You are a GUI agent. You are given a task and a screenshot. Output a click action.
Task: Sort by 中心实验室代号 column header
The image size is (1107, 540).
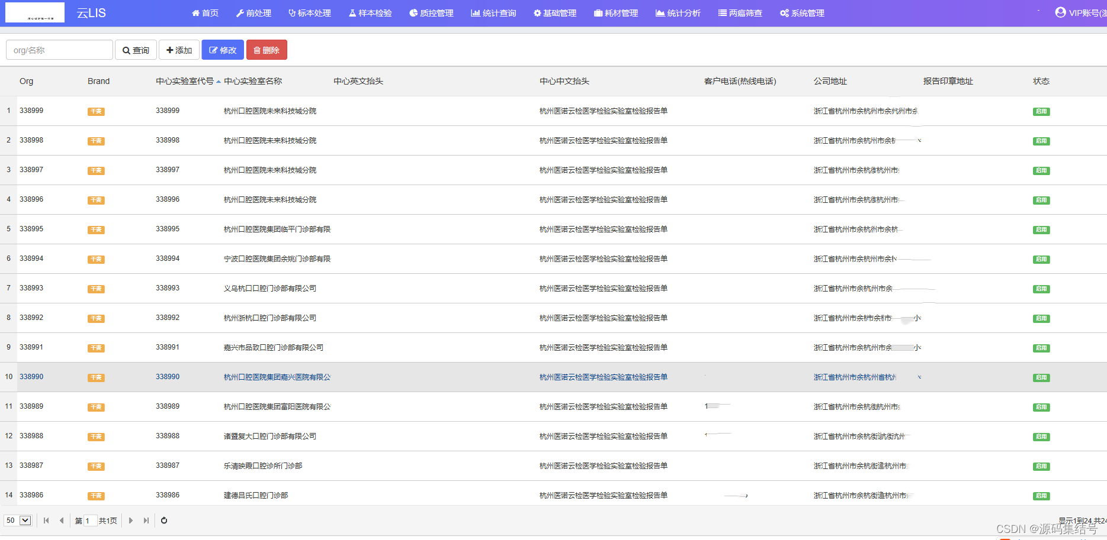(185, 81)
